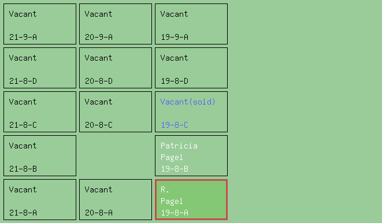Viewport: 382px width, 223px height.
Task: Pick vacant plot 20-8-C
Action: click(116, 112)
